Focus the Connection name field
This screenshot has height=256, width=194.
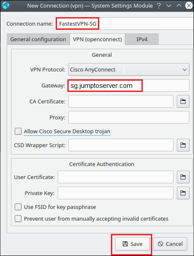[125, 24]
